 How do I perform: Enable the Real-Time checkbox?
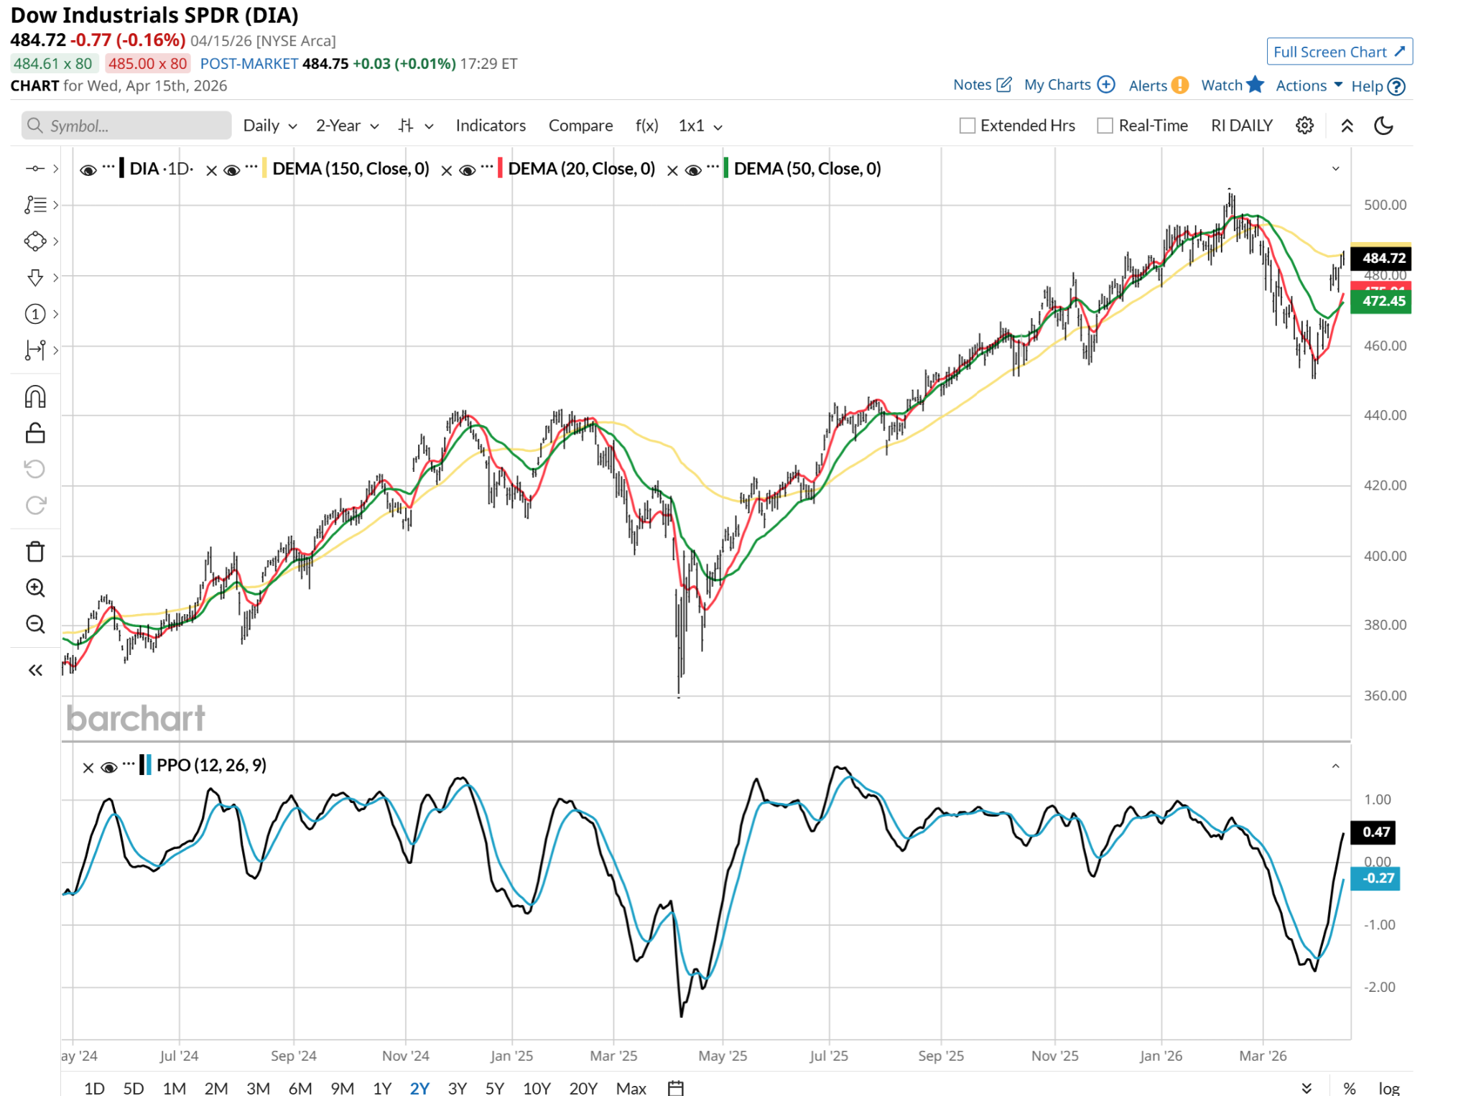pyautogui.click(x=1105, y=126)
